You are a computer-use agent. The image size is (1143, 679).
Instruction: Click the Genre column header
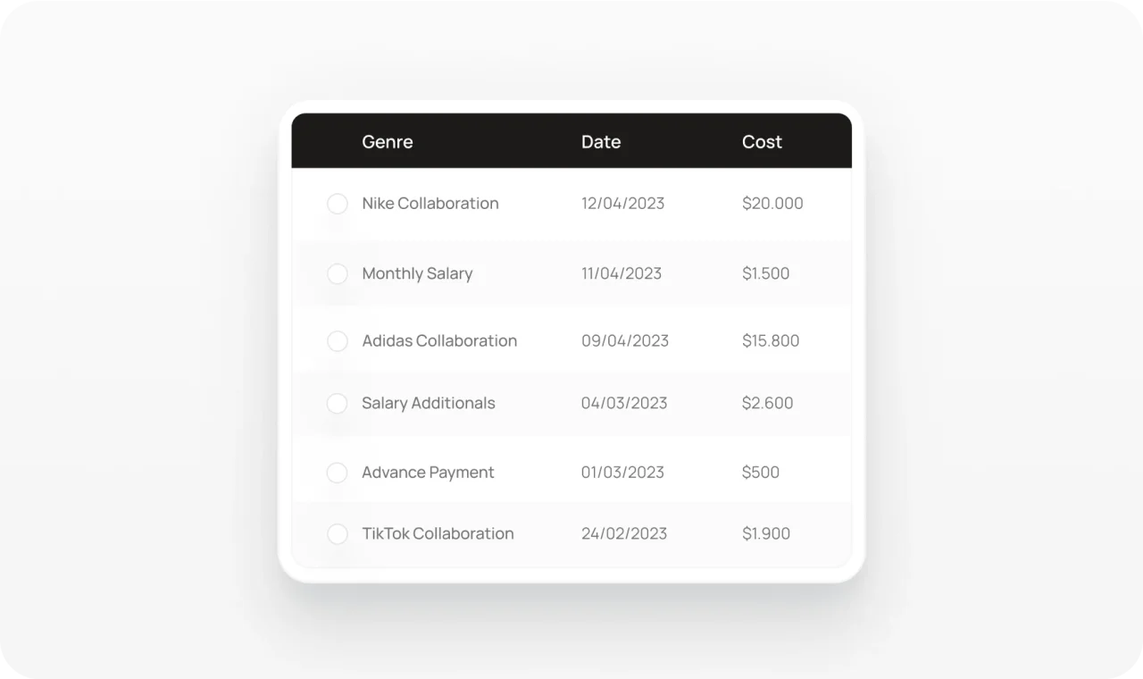click(x=388, y=142)
